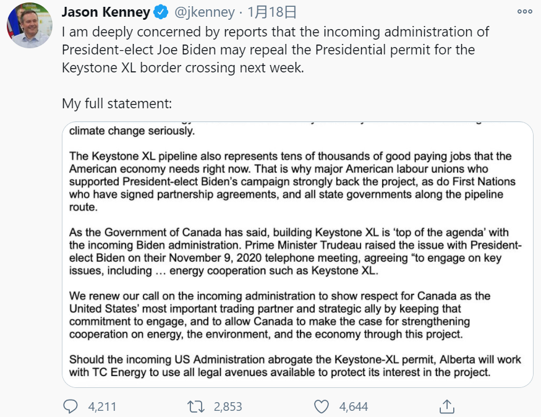
Task: Open the attached full statement image
Action: click(297, 254)
